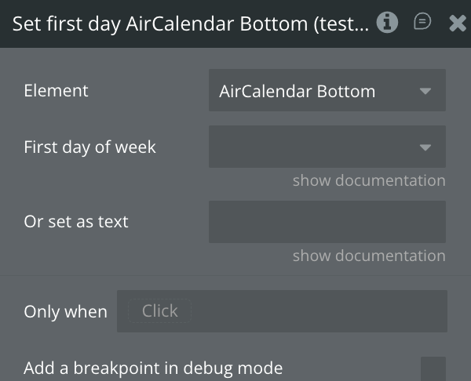Viewport: 471px width, 381px height.
Task: Click the Or set as text label
Action: tap(76, 222)
